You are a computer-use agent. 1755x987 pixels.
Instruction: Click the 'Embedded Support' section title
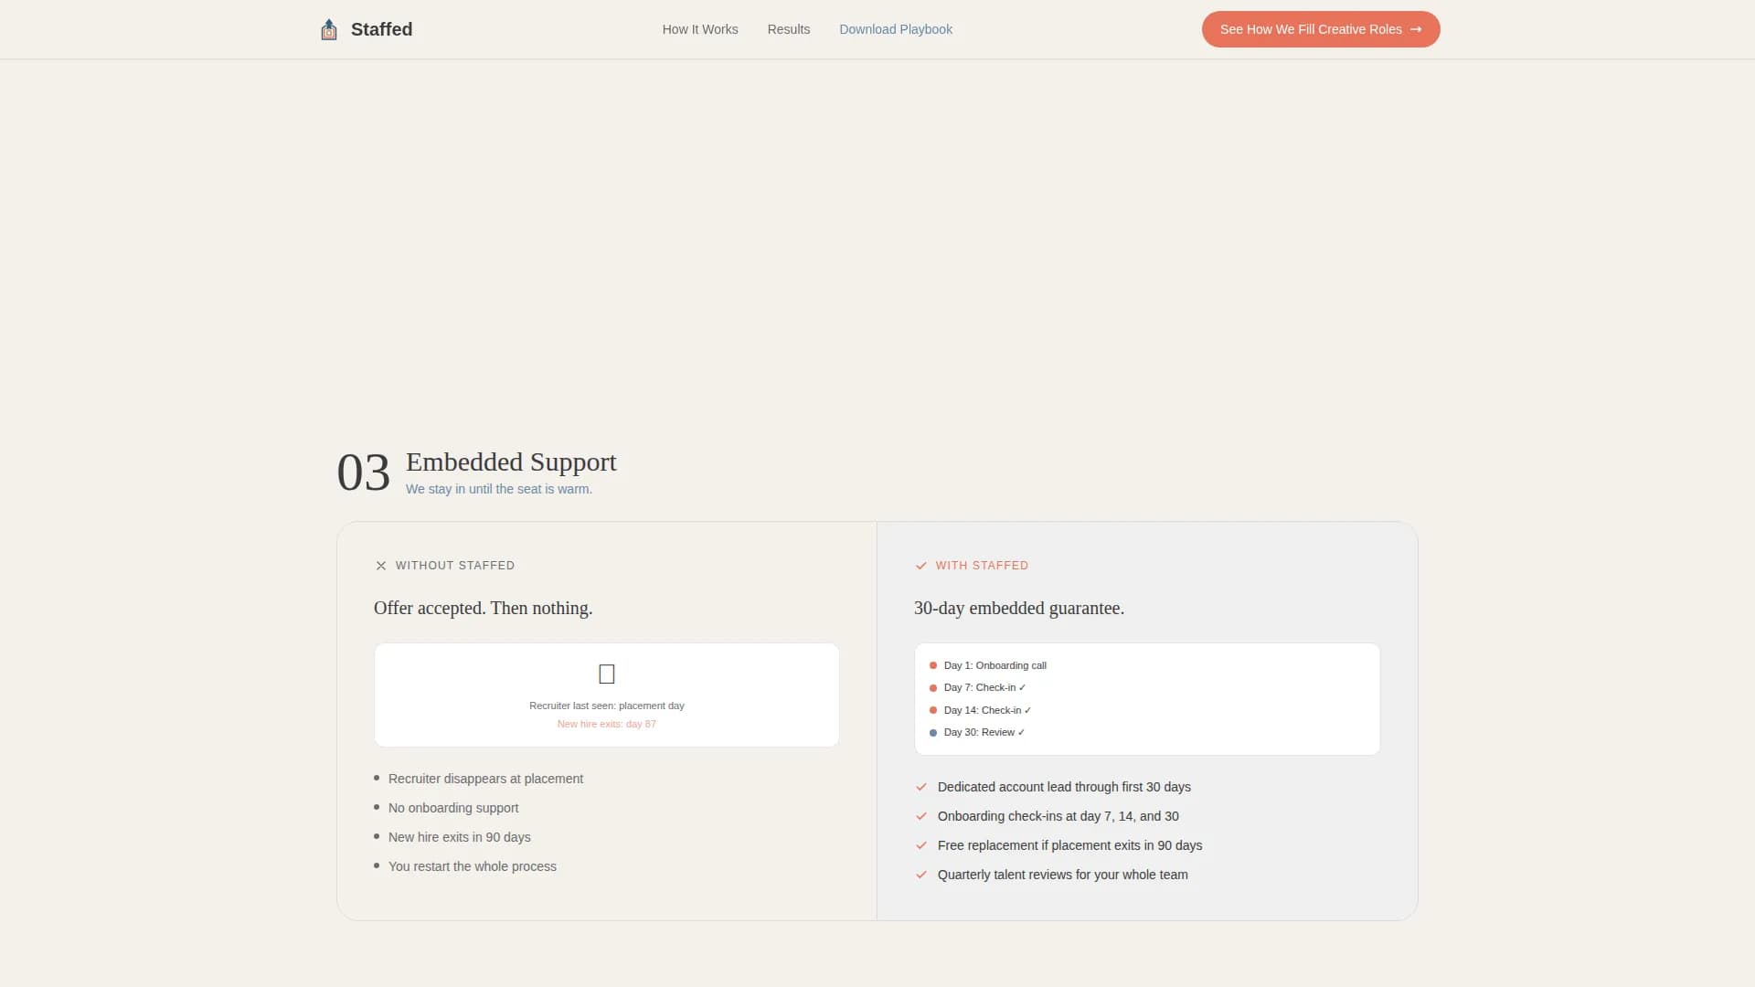511,462
